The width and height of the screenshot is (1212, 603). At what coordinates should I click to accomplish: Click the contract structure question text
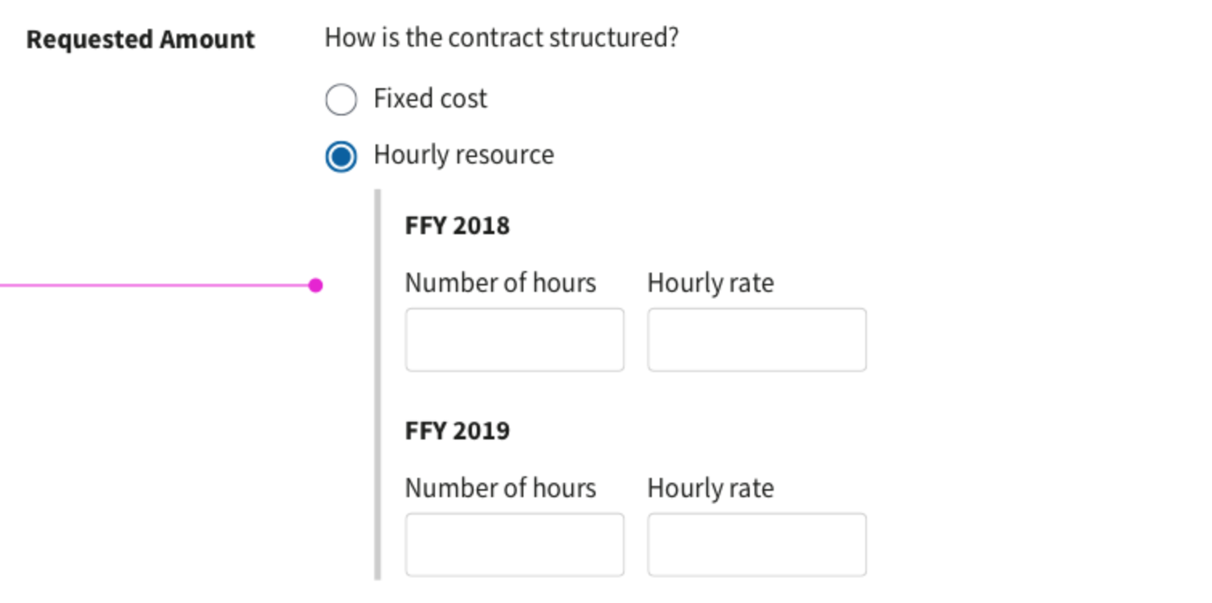501,38
